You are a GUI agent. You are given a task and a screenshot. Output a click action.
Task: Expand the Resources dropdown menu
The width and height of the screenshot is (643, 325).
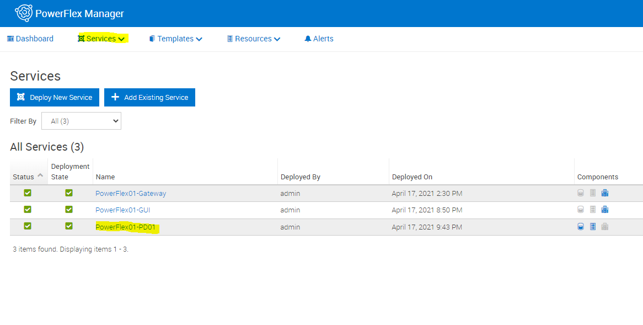(253, 39)
